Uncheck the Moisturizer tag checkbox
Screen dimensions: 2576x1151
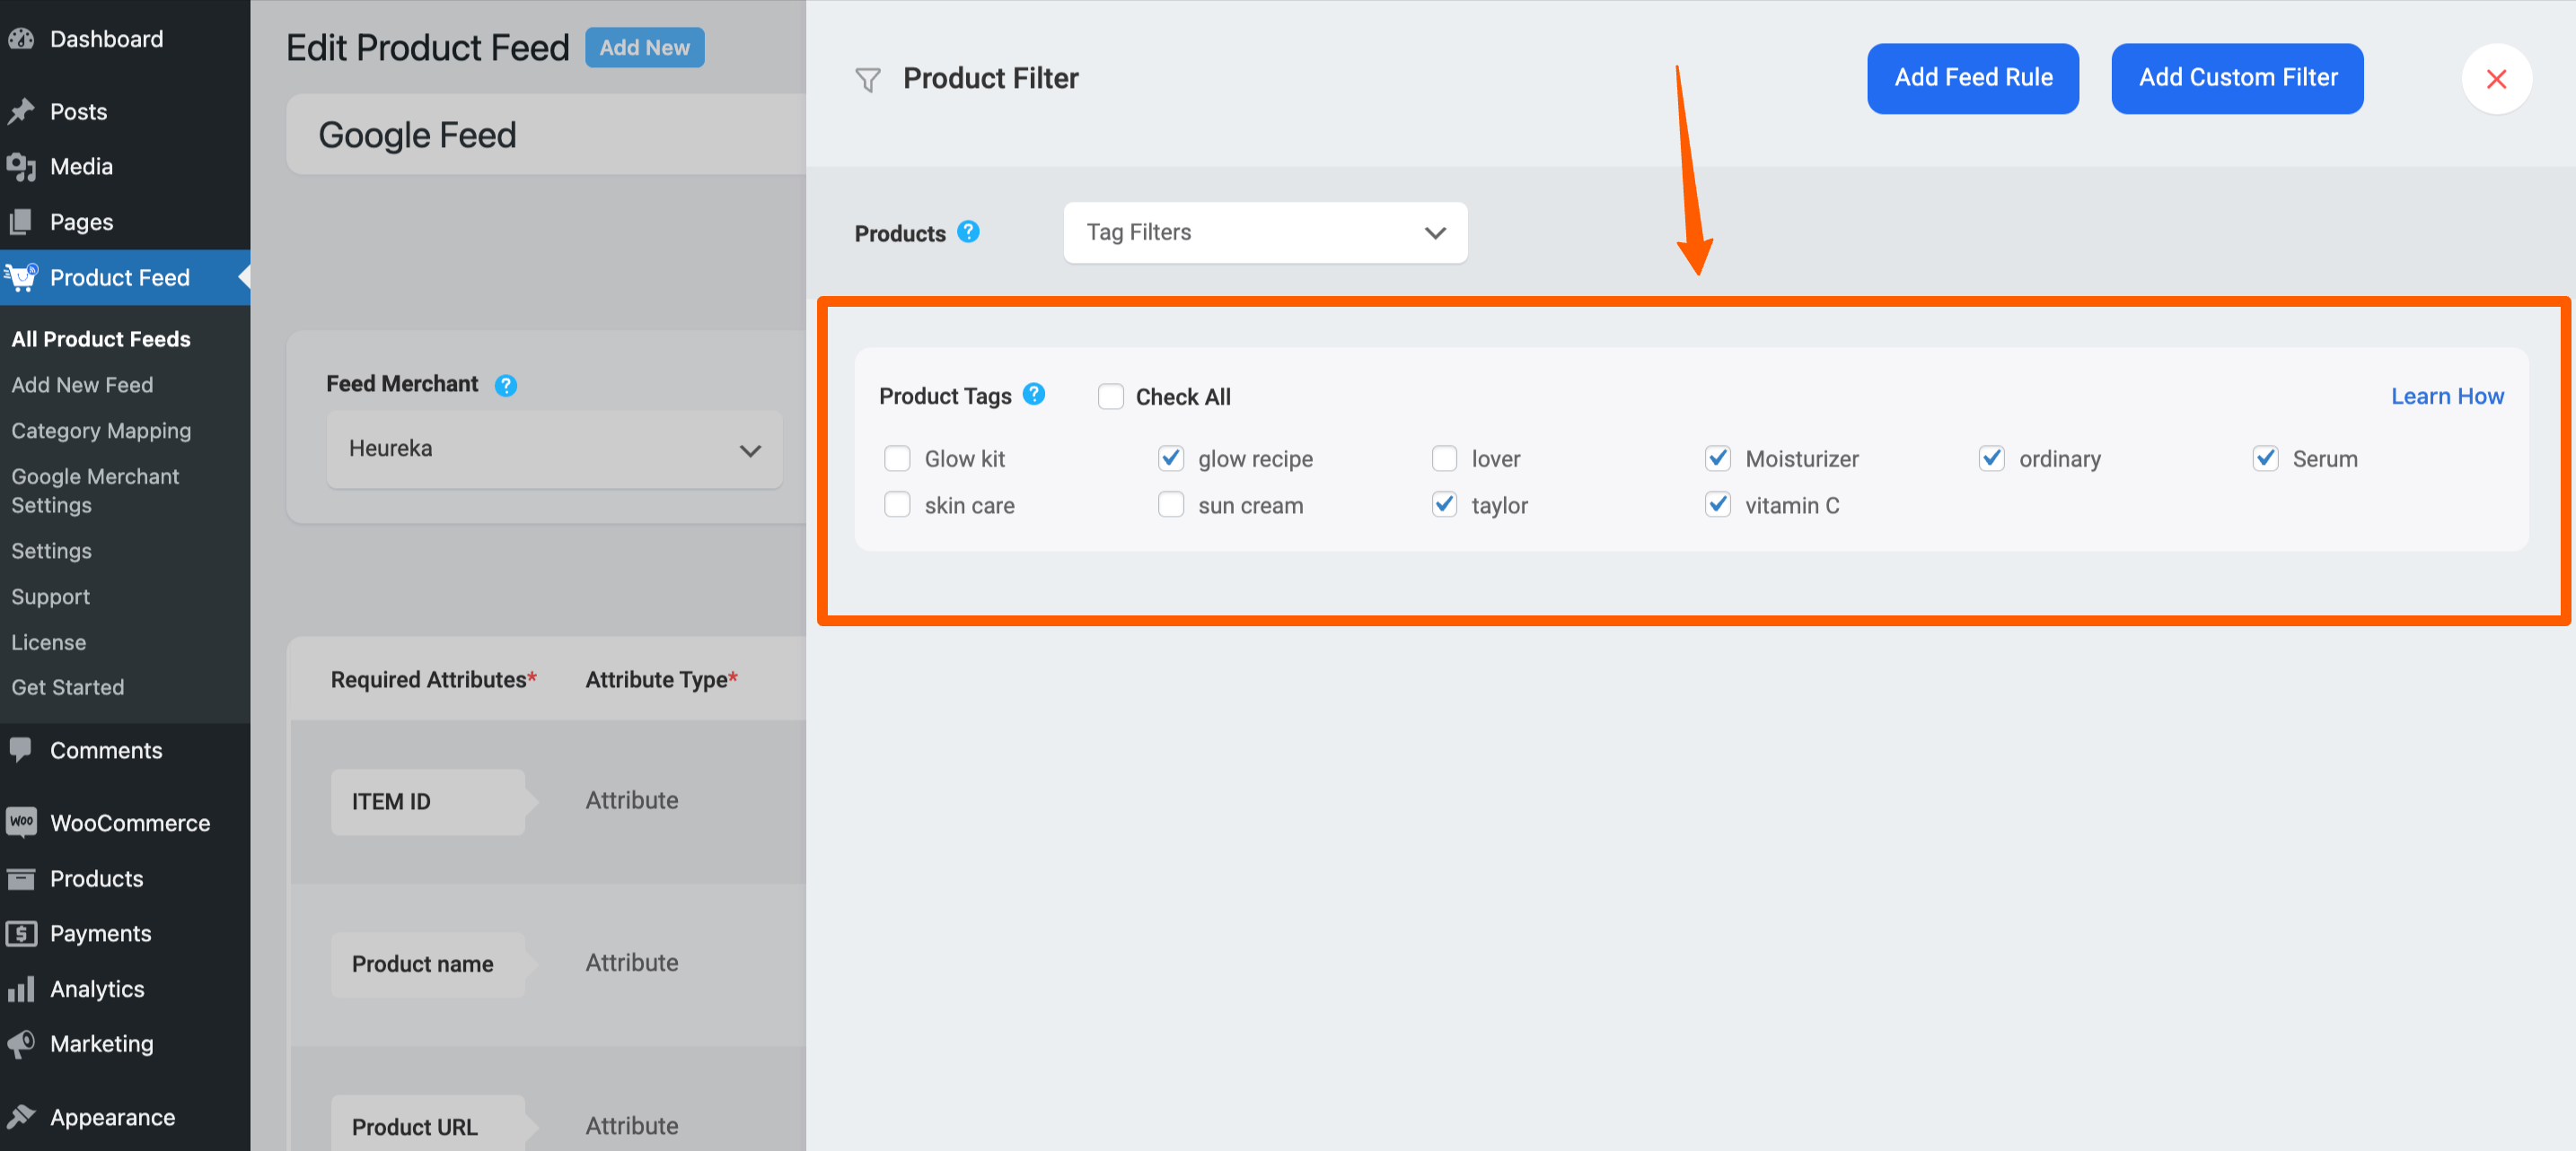[x=1717, y=458]
